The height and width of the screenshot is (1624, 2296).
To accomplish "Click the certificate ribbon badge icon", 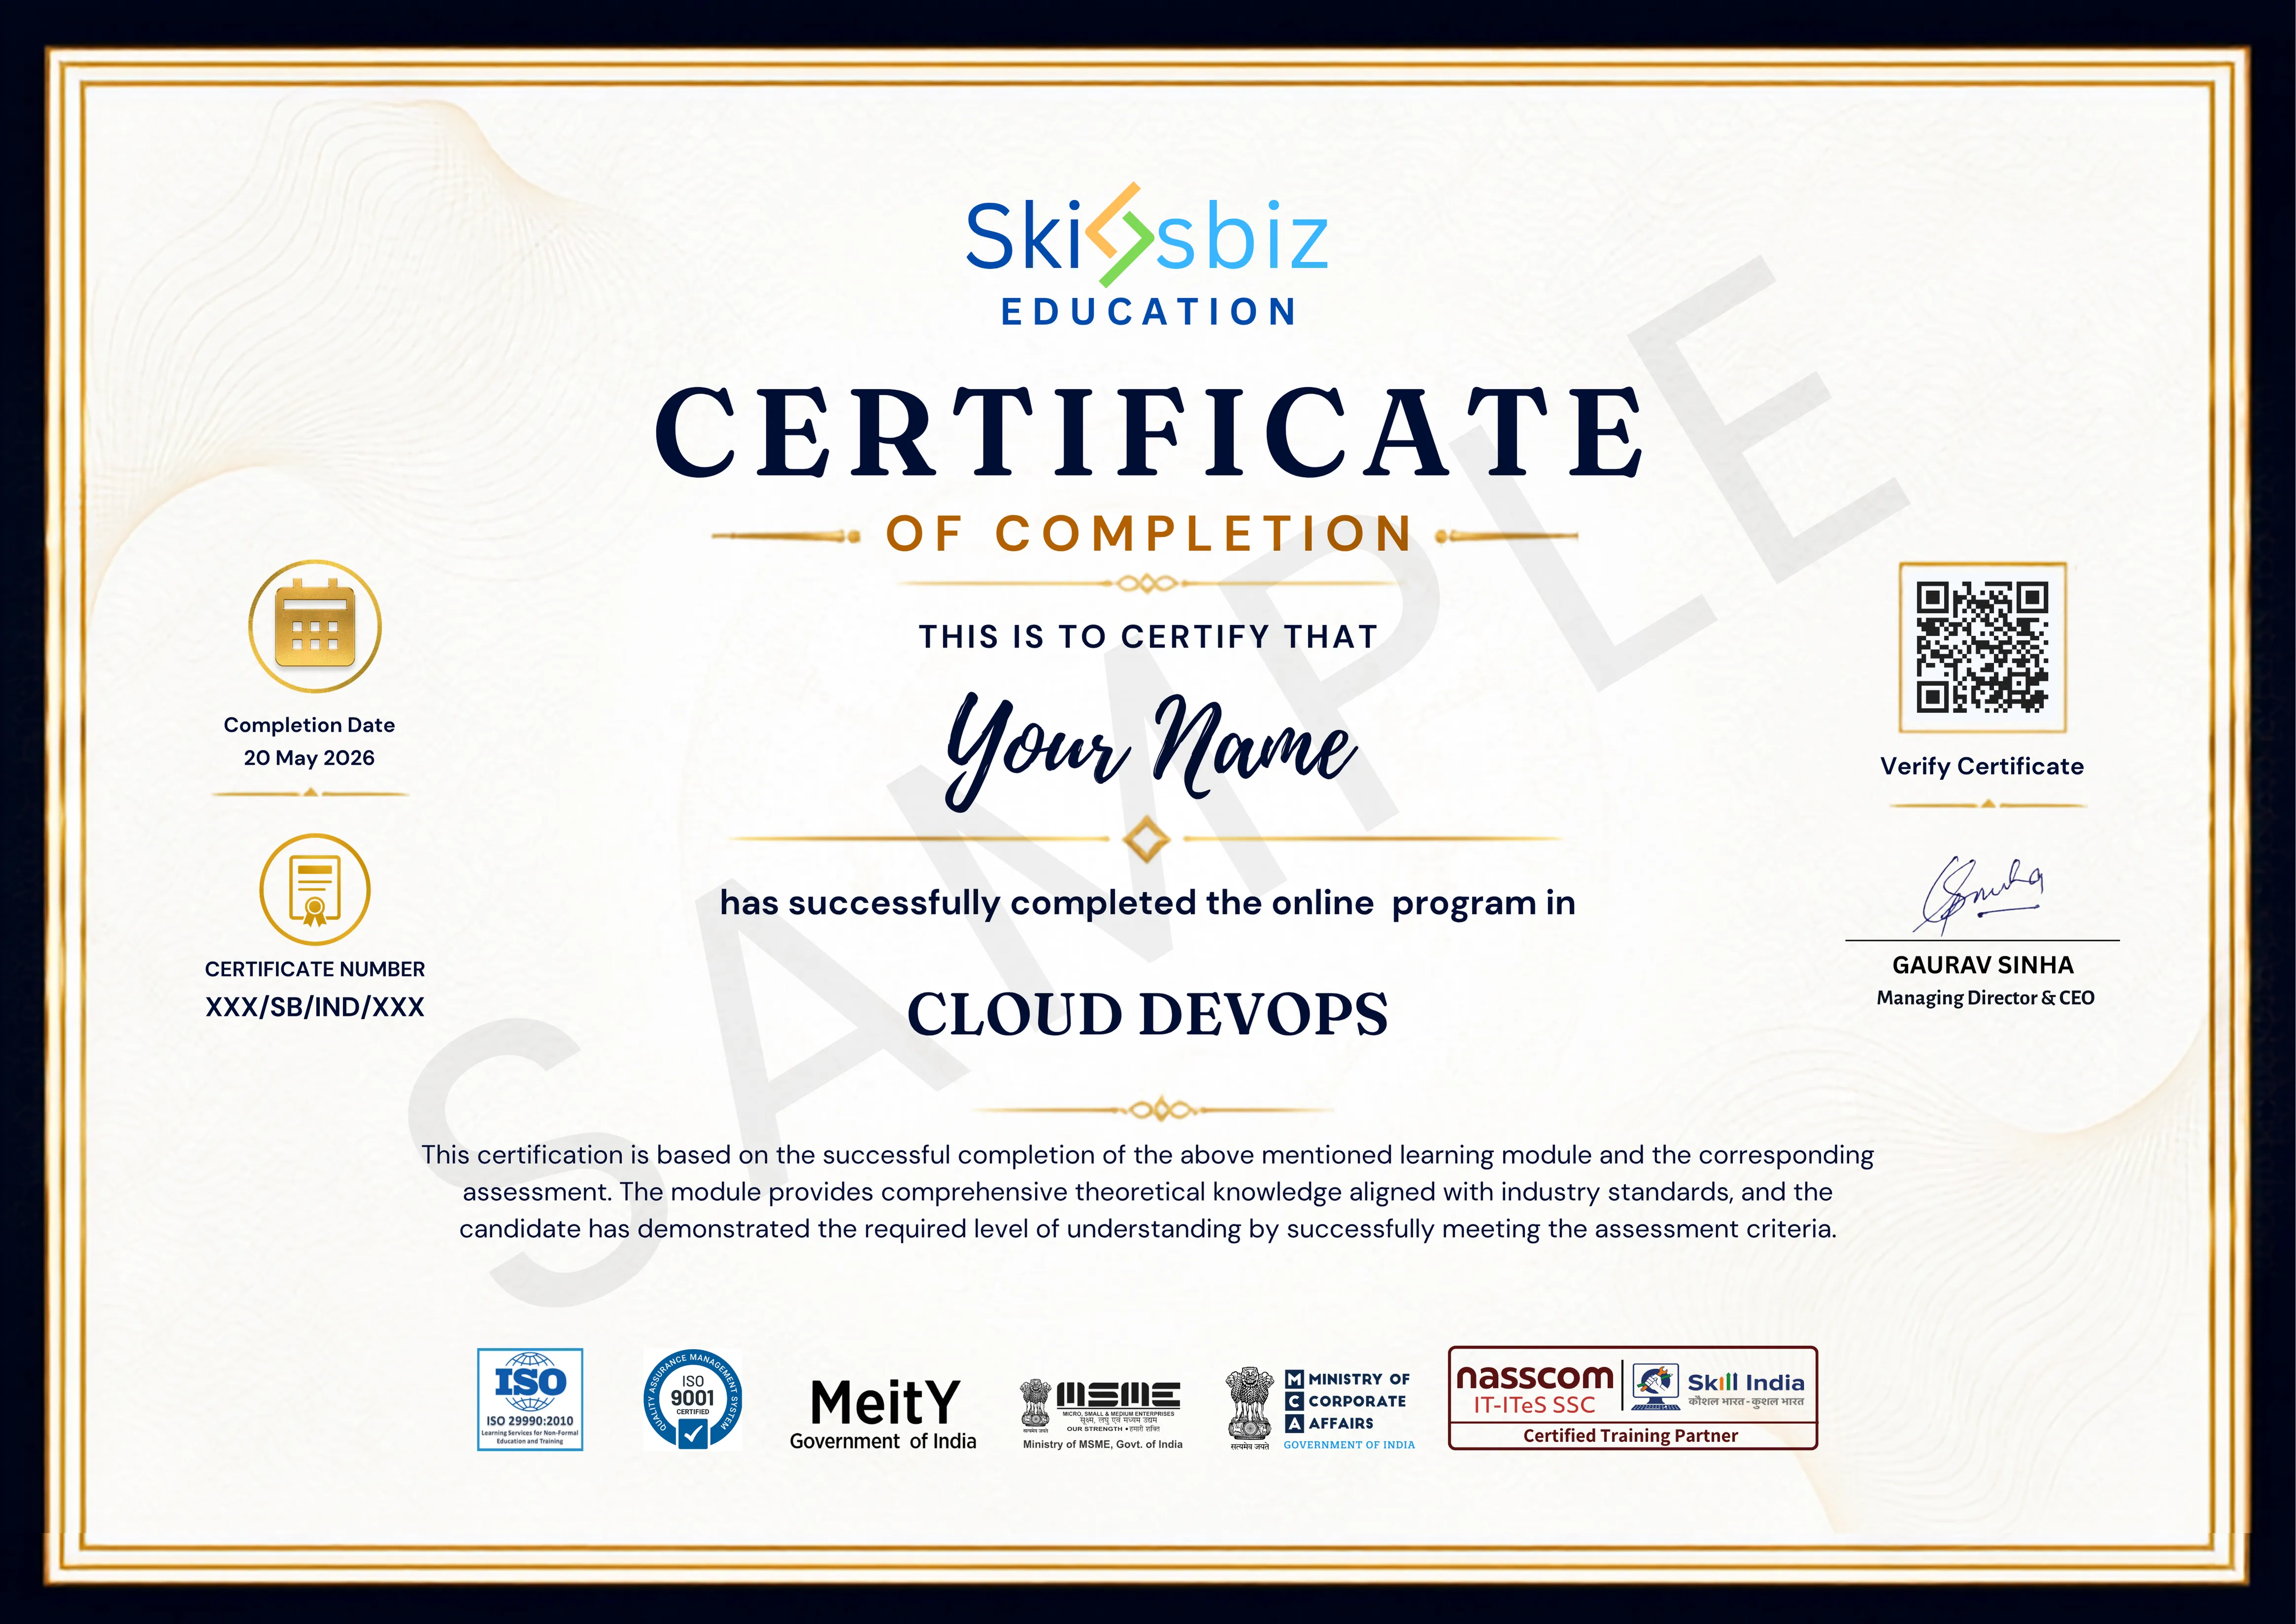I will click(315, 889).
